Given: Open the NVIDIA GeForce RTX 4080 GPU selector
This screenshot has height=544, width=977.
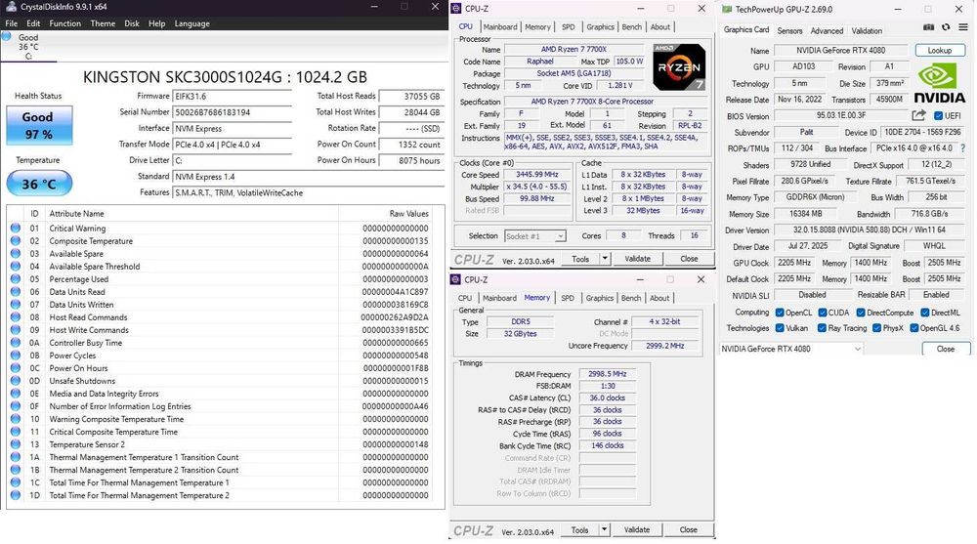Looking at the screenshot, I should [791, 349].
